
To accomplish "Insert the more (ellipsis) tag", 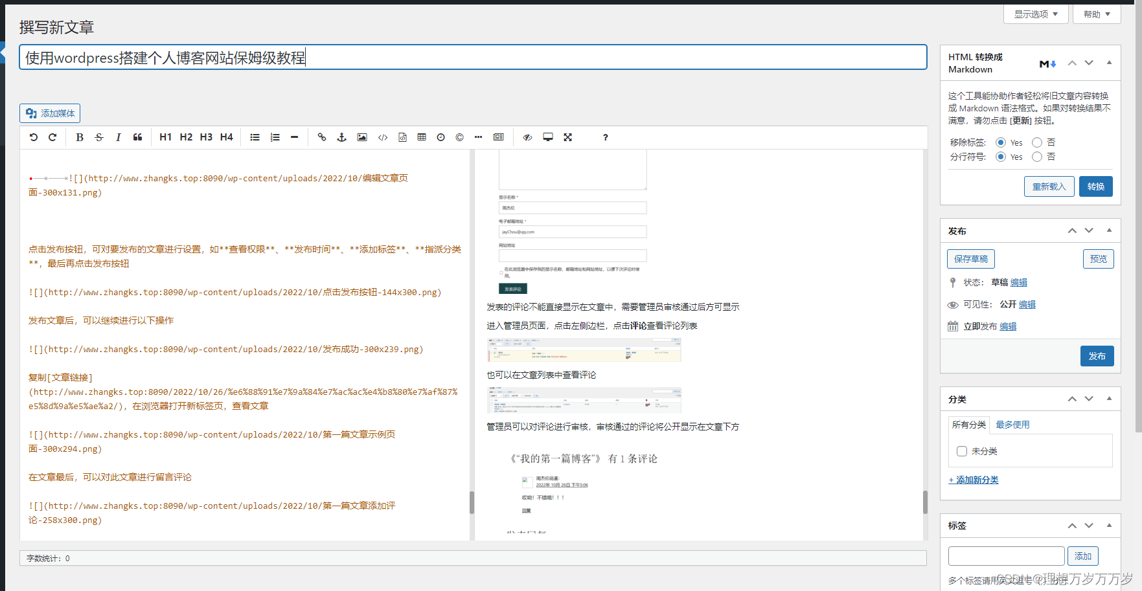I will 478,137.
